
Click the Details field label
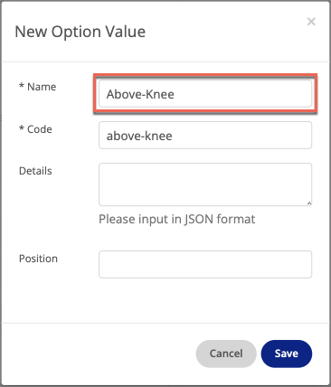pyautogui.click(x=35, y=171)
